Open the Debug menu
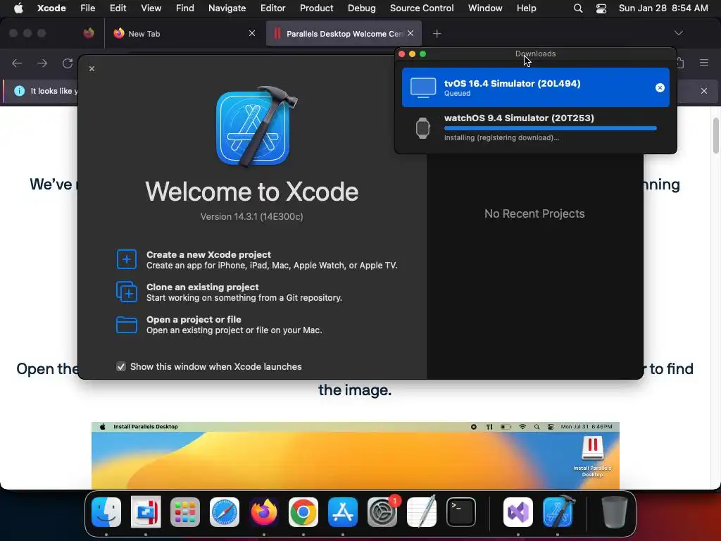Screen dimensions: 721x541 click(x=361, y=8)
